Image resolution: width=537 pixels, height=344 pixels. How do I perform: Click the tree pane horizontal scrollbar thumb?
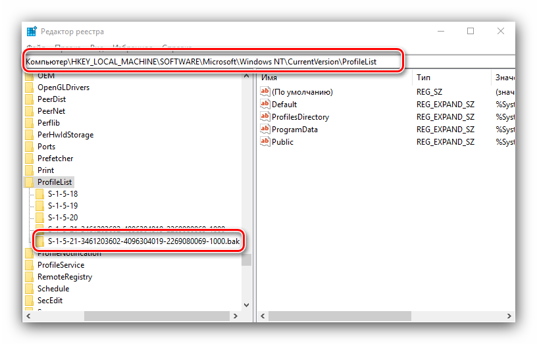[157, 316]
